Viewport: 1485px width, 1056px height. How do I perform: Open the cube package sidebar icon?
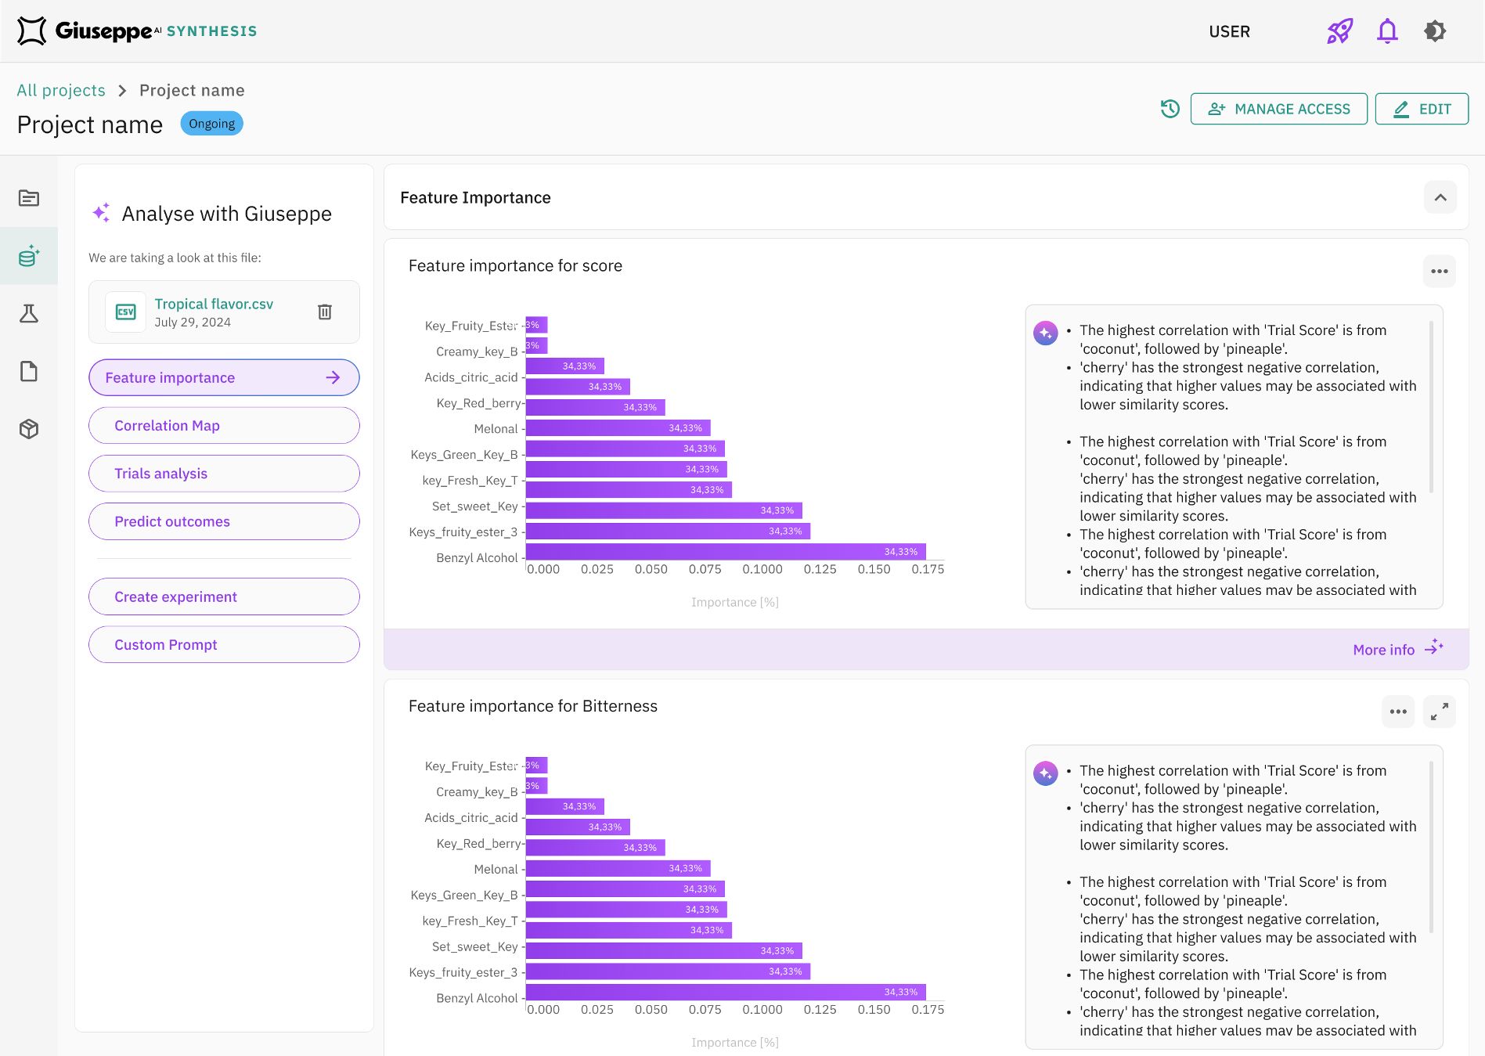pos(29,429)
